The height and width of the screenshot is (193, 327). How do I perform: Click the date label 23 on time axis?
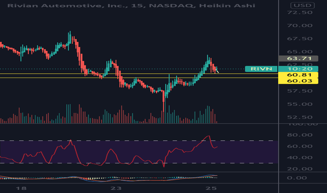click(x=116, y=188)
